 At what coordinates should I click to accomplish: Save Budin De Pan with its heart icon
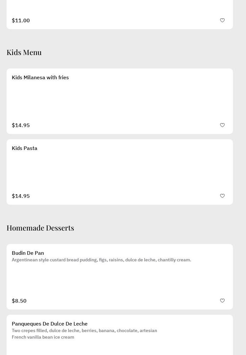pos(222,301)
